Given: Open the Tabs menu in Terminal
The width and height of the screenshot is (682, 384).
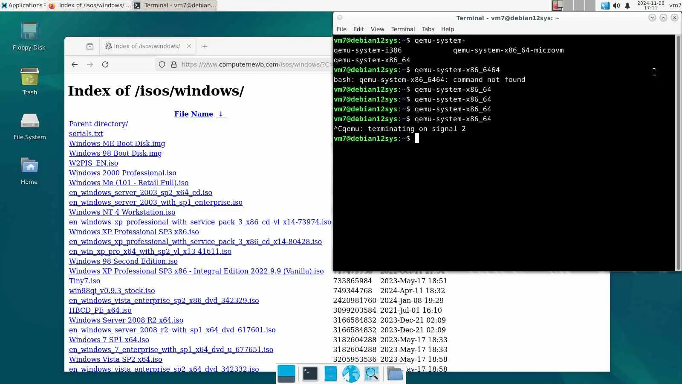Looking at the screenshot, I should coord(428,29).
